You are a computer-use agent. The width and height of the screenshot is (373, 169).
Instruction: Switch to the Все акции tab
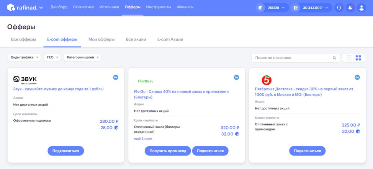[x=136, y=39]
